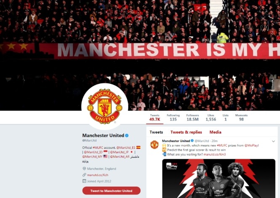The image size is (280, 198).
Task: Open the Moments count of 98
Action: click(241, 118)
